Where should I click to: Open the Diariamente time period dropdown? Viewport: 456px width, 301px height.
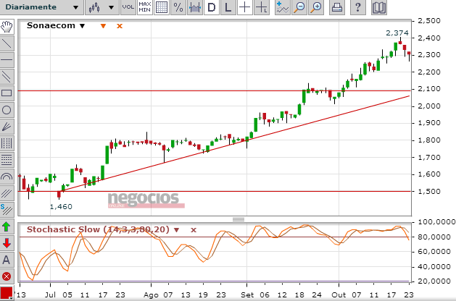pyautogui.click(x=41, y=7)
